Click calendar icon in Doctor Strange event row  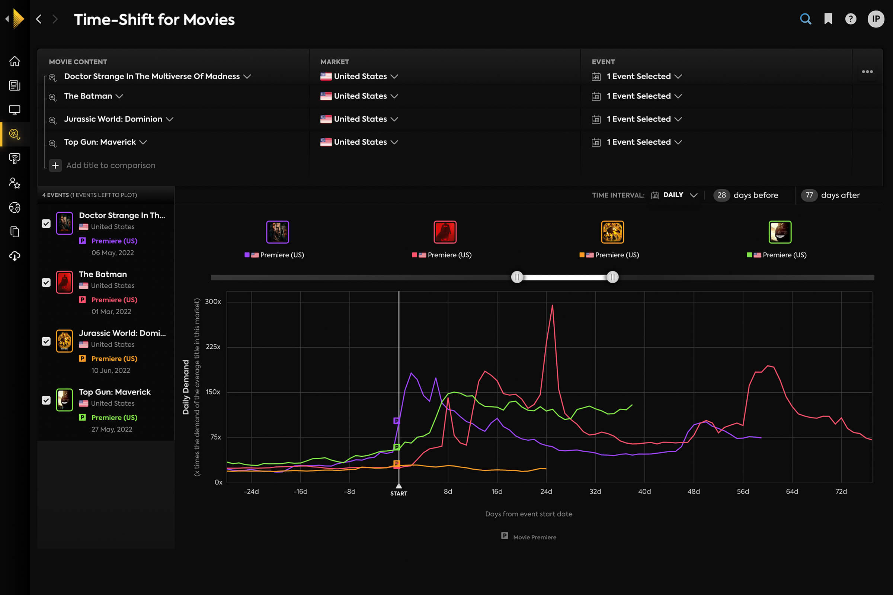pos(596,77)
